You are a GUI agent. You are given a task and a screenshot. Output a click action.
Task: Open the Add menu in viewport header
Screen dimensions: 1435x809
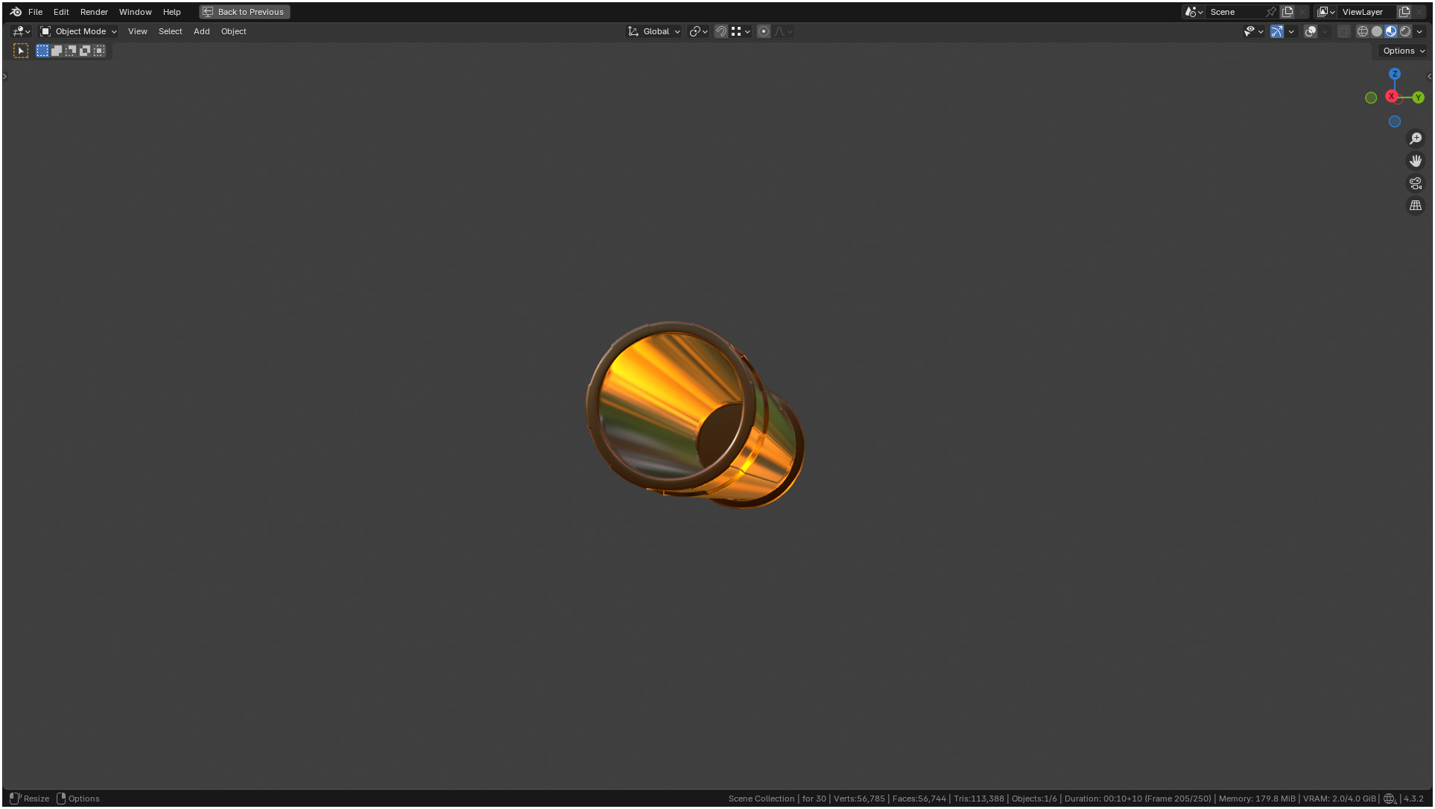201,31
